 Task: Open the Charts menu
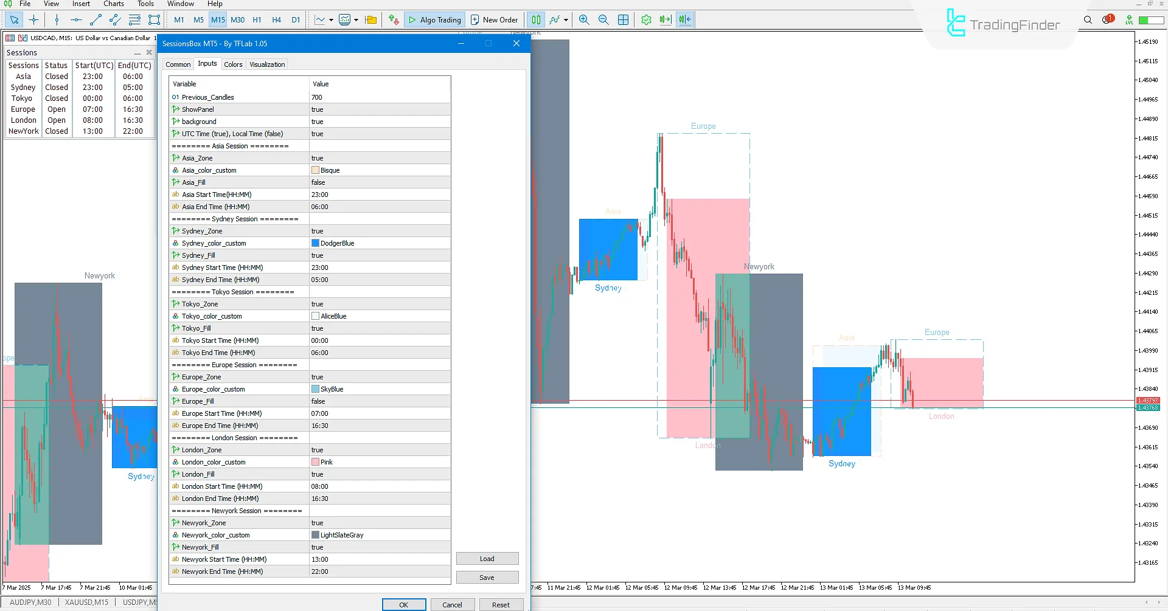(x=113, y=4)
